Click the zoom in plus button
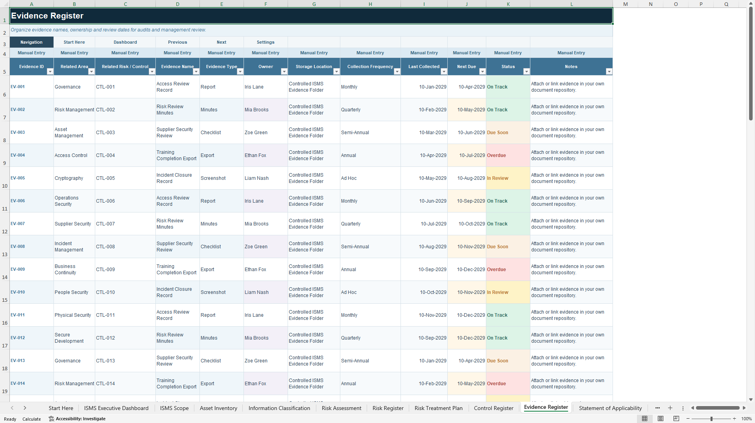Screen dimensions: 755x423 pyautogui.click(x=735, y=419)
